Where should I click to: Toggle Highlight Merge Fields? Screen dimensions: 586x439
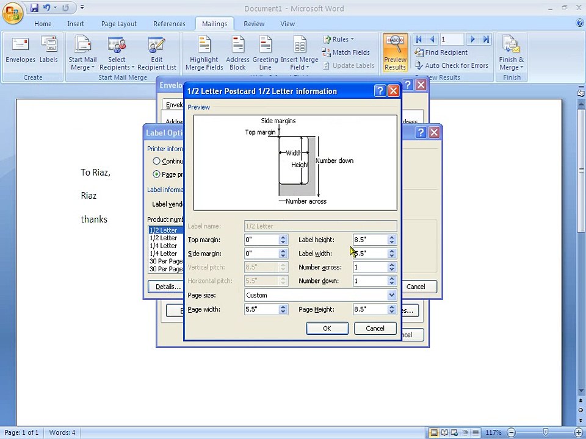204,53
